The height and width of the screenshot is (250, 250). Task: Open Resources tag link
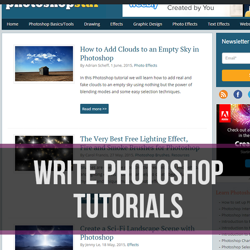(180, 155)
